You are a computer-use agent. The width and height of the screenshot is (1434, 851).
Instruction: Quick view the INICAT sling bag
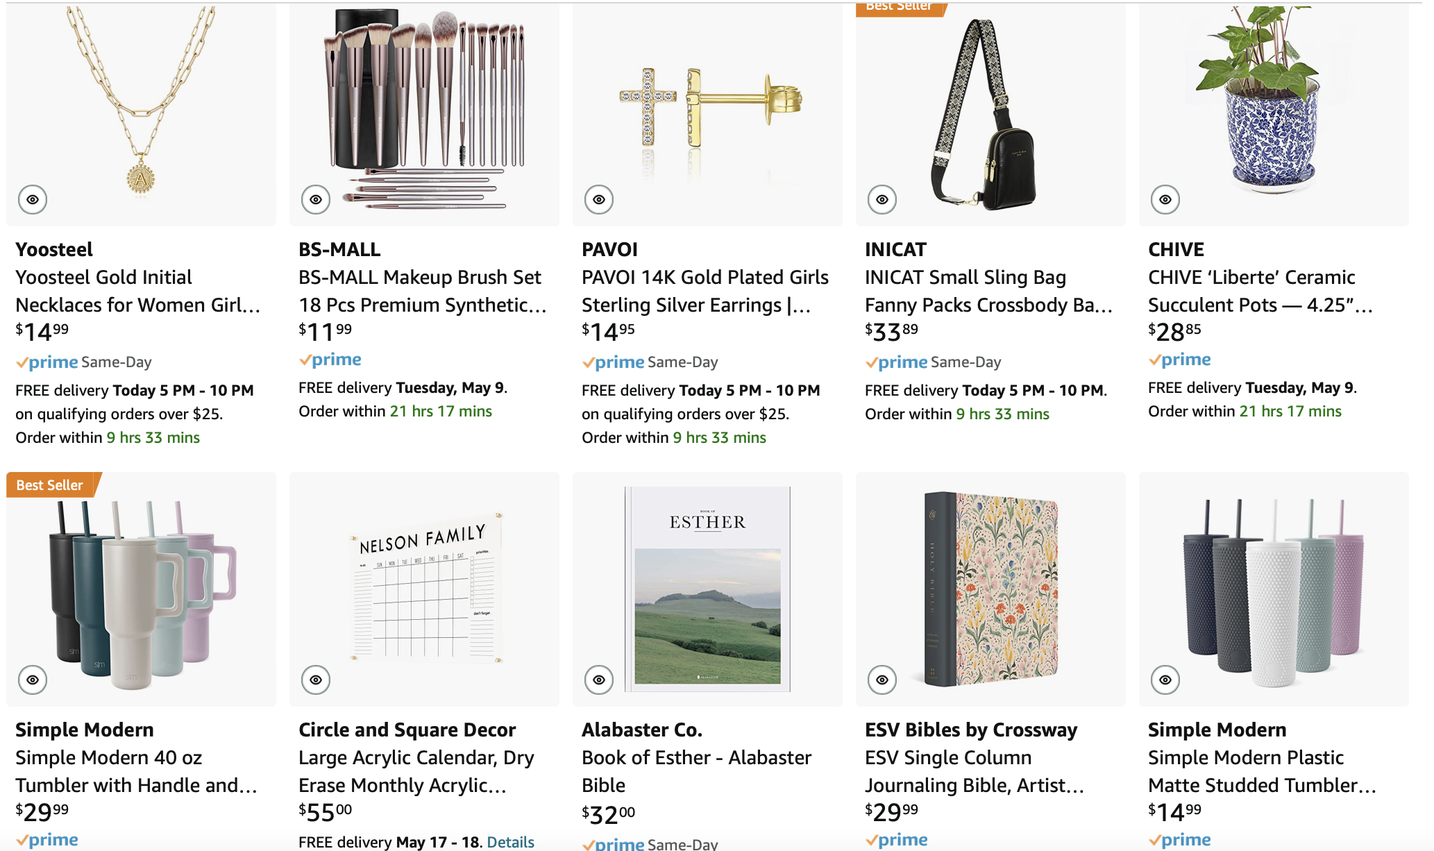coord(882,200)
